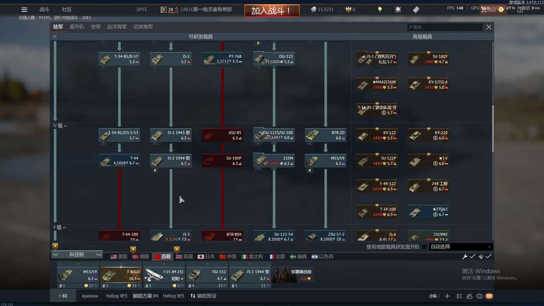Open the hamburger main menu
544x306 pixels.
pos(24,10)
